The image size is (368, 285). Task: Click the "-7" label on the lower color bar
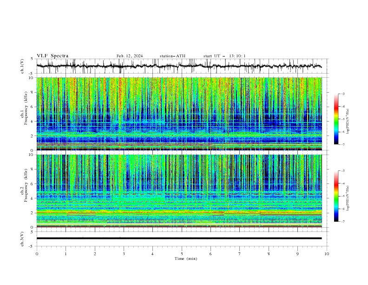[x=343, y=222]
